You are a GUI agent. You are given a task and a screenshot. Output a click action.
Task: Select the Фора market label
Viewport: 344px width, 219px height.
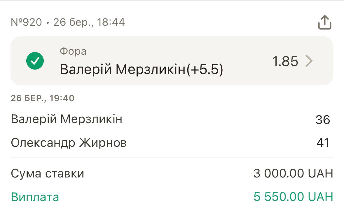coord(73,51)
